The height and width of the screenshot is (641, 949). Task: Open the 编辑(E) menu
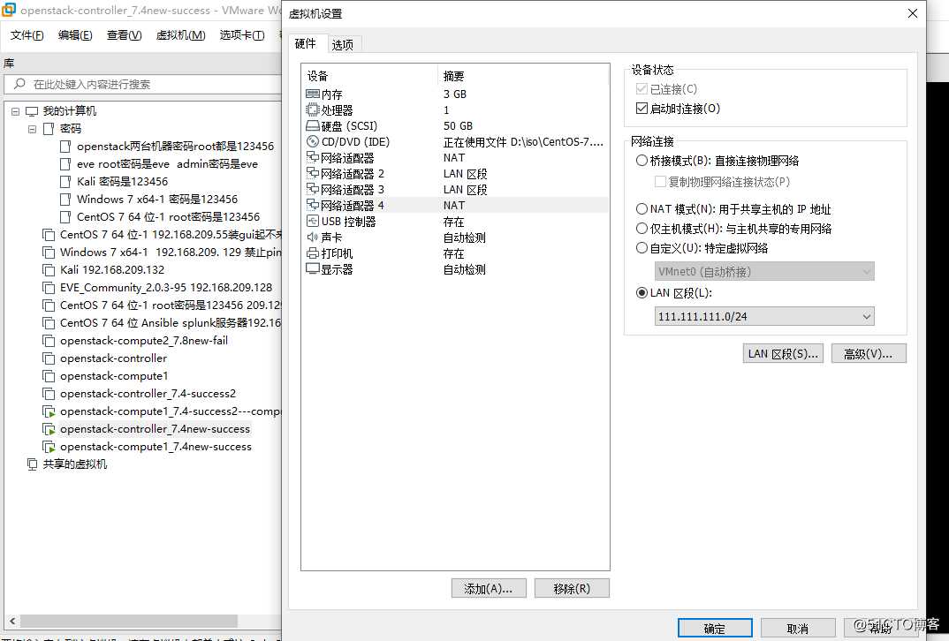point(75,35)
